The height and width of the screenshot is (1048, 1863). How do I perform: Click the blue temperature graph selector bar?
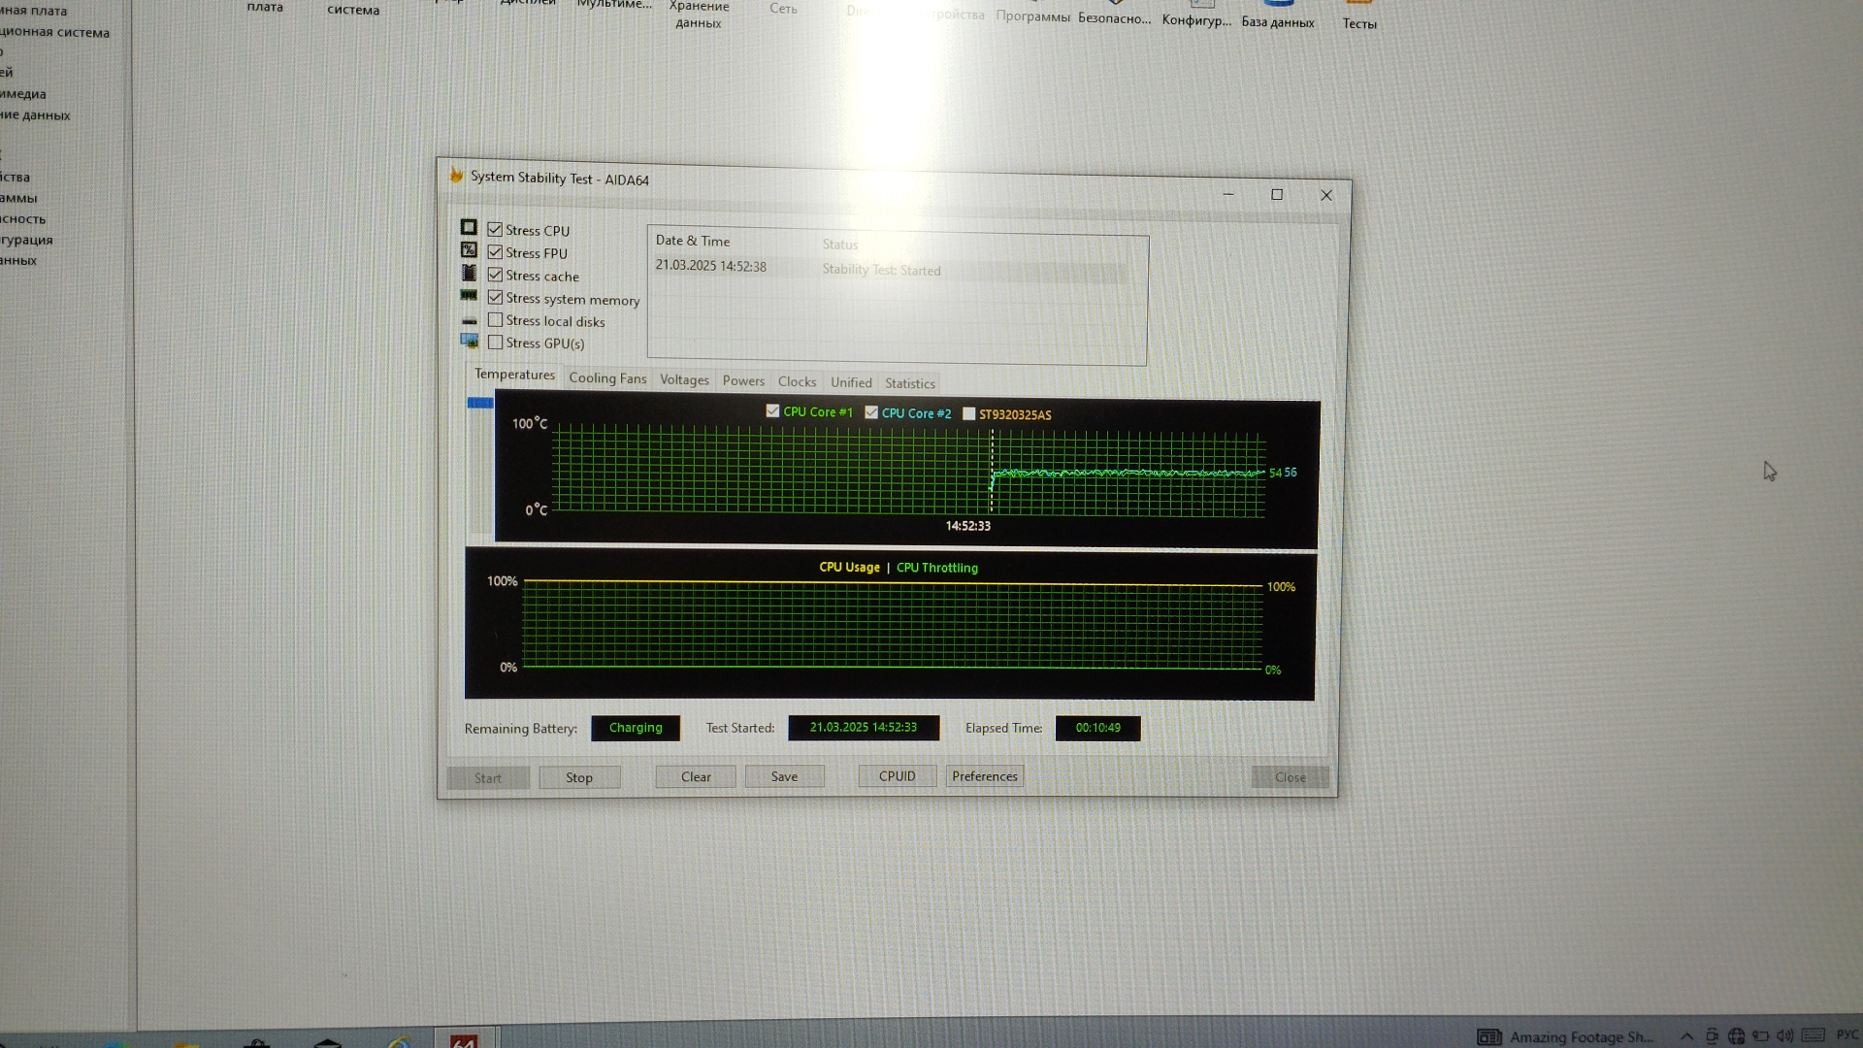pyautogui.click(x=480, y=403)
